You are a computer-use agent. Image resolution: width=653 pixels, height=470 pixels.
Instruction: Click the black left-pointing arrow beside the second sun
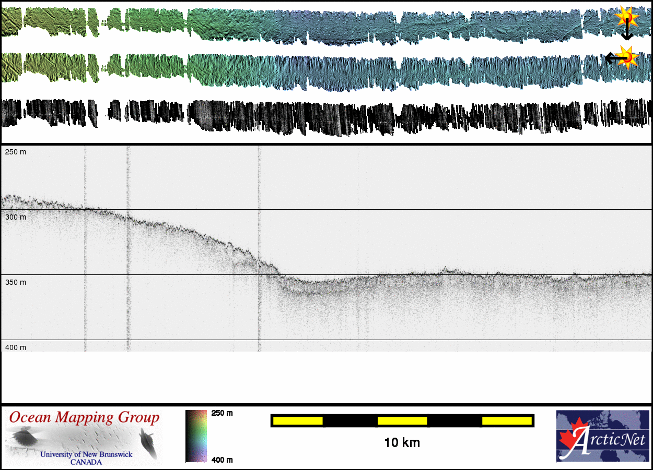(611, 58)
